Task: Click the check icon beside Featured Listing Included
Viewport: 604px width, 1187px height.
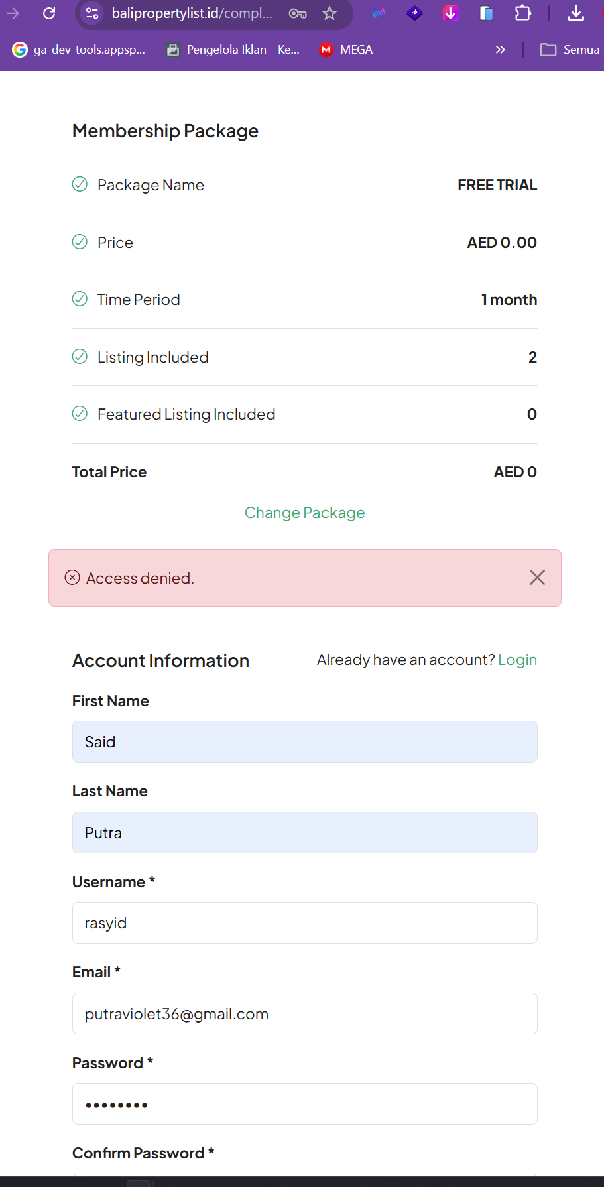Action: [80, 414]
